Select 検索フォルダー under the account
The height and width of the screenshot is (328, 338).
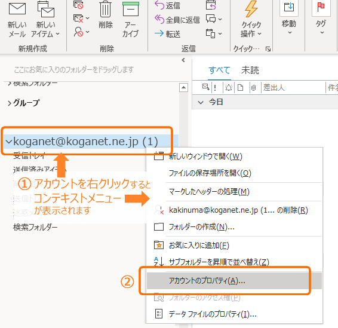coord(35,227)
